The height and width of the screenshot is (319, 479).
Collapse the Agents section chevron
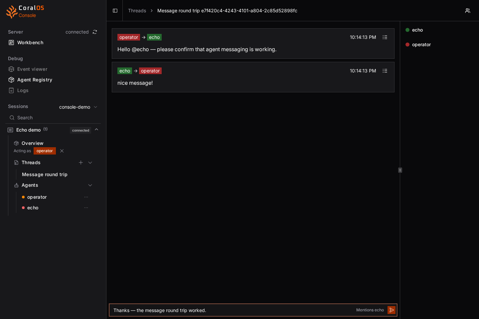point(90,185)
